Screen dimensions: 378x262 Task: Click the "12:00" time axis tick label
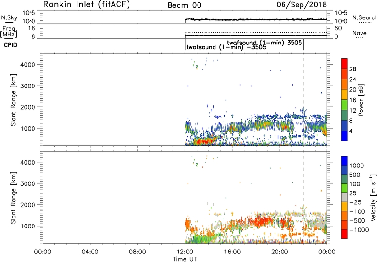pos(185,252)
